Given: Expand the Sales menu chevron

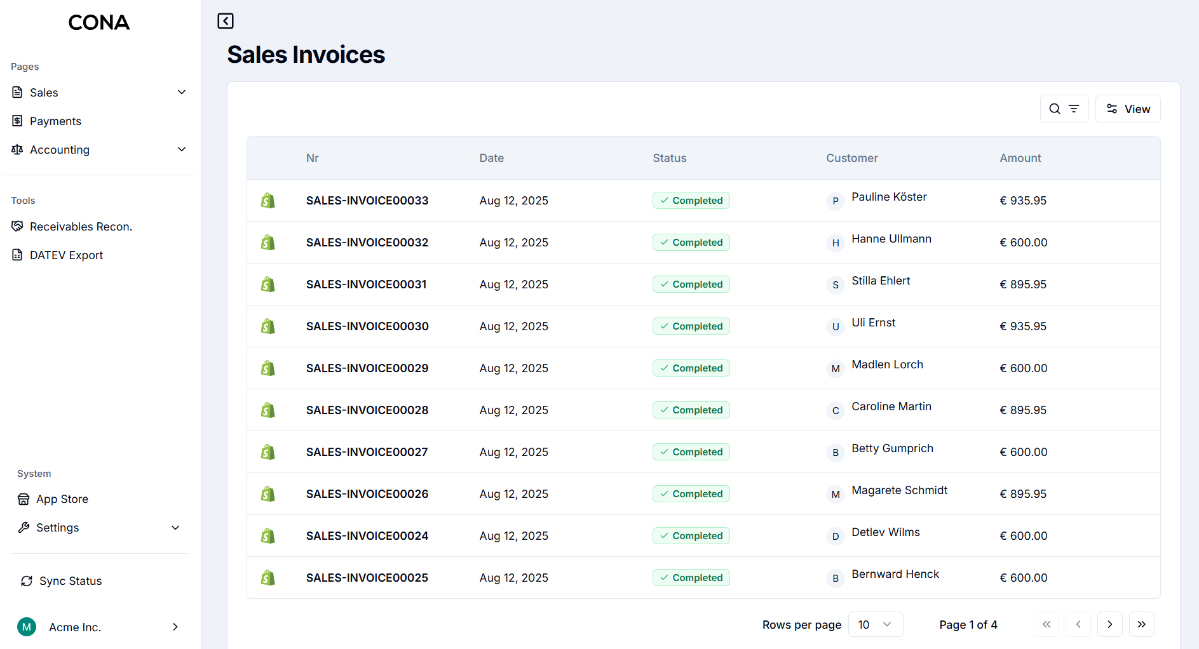Looking at the screenshot, I should [182, 93].
